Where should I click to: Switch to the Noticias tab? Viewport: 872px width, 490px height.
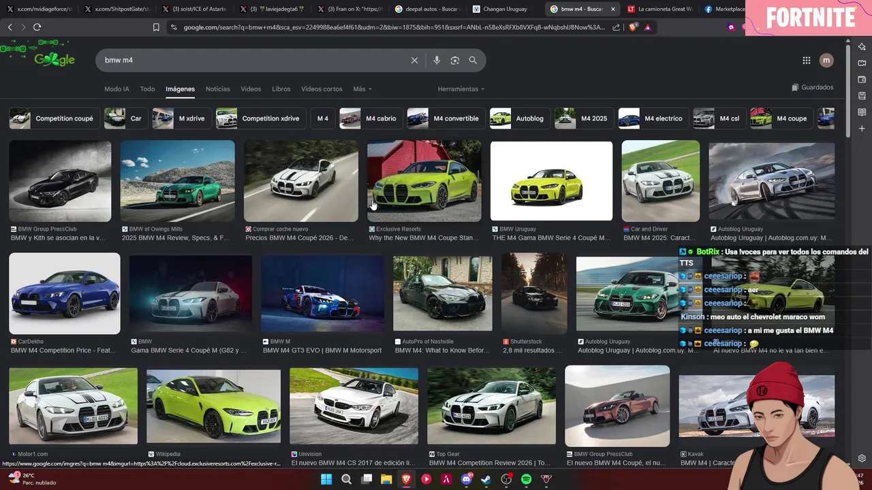[x=218, y=89]
